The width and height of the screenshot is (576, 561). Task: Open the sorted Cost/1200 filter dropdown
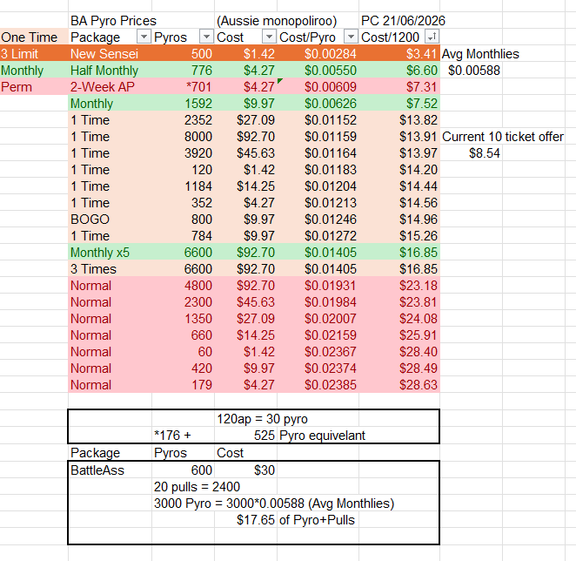[x=432, y=37]
